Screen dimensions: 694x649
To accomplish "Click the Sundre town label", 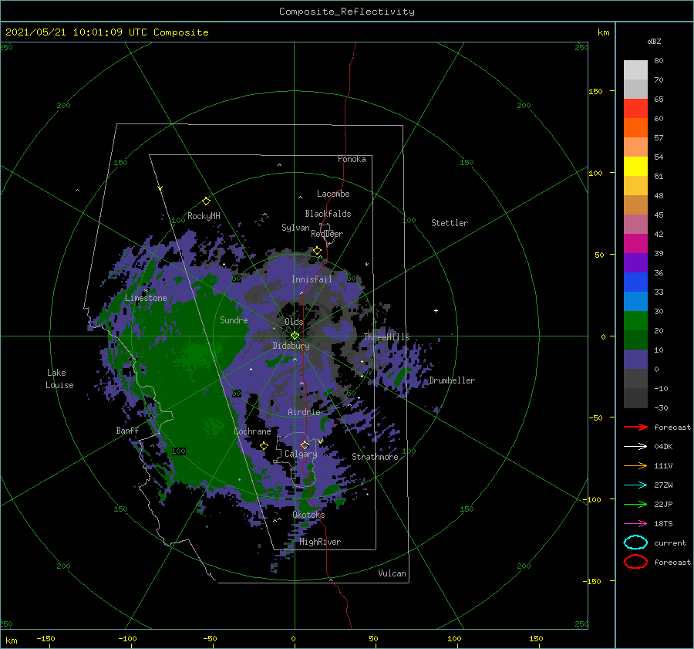I will coord(234,319).
